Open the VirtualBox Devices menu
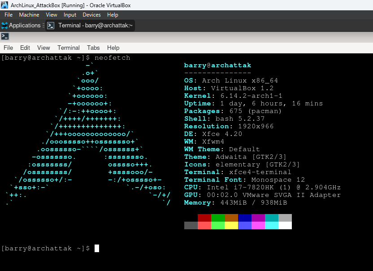The height and width of the screenshot is (271, 373). click(91, 15)
